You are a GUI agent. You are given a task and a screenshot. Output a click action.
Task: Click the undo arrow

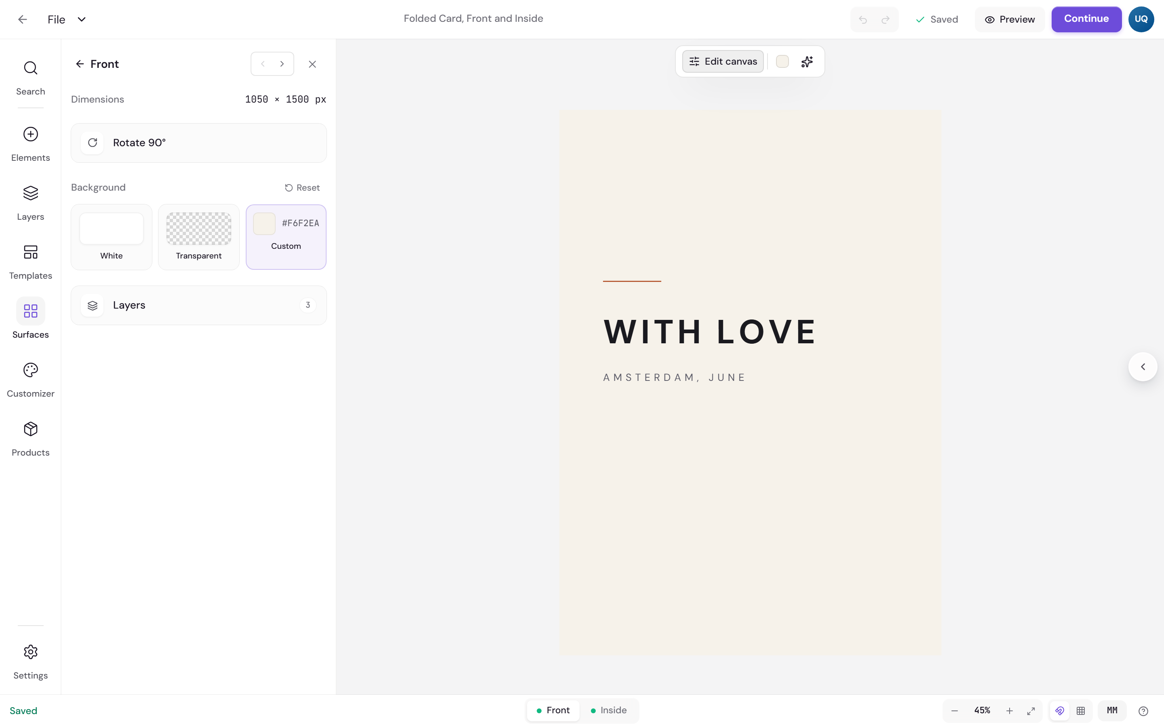(863, 19)
